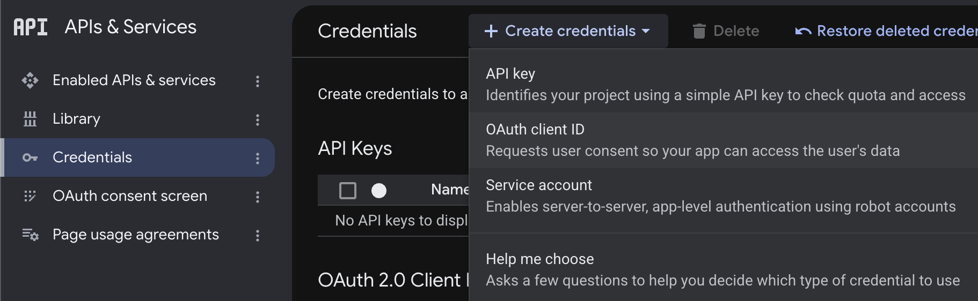The image size is (978, 301).
Task: Tick the select-all checkbox in API Keys table
Action: pyautogui.click(x=348, y=191)
